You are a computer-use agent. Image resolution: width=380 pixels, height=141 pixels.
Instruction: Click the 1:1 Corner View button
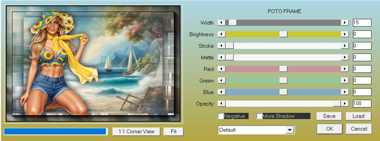136,132
